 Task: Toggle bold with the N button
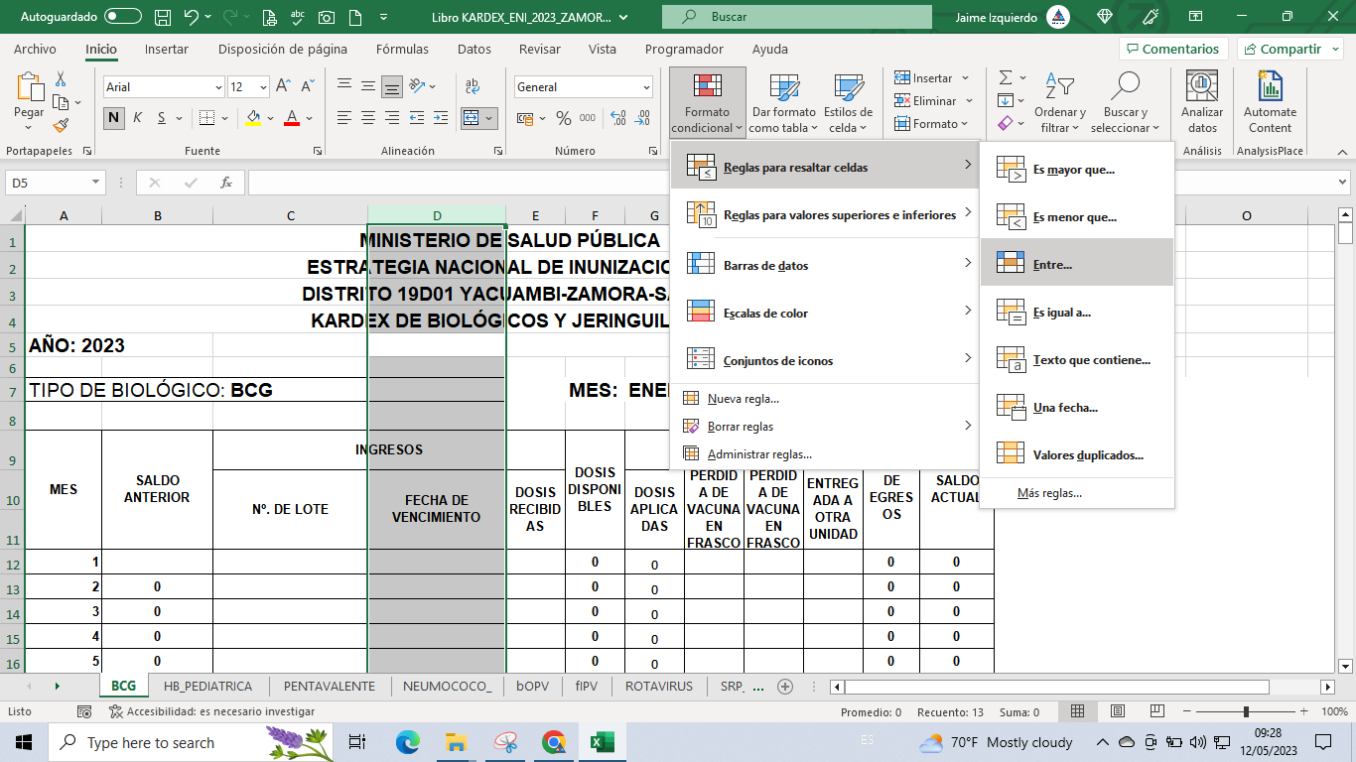tap(114, 118)
